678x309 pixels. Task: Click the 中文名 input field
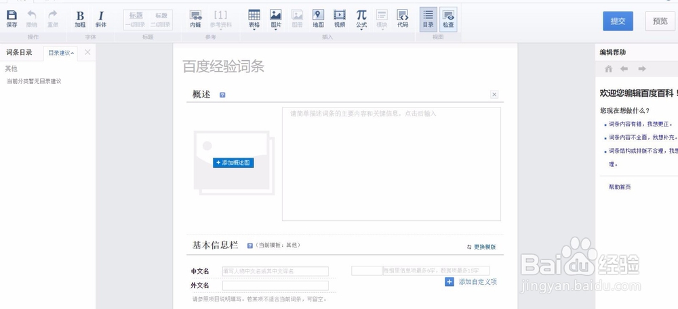pyautogui.click(x=275, y=271)
